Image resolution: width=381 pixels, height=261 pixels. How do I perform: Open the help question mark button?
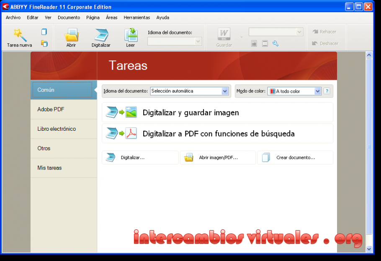[x=327, y=91]
